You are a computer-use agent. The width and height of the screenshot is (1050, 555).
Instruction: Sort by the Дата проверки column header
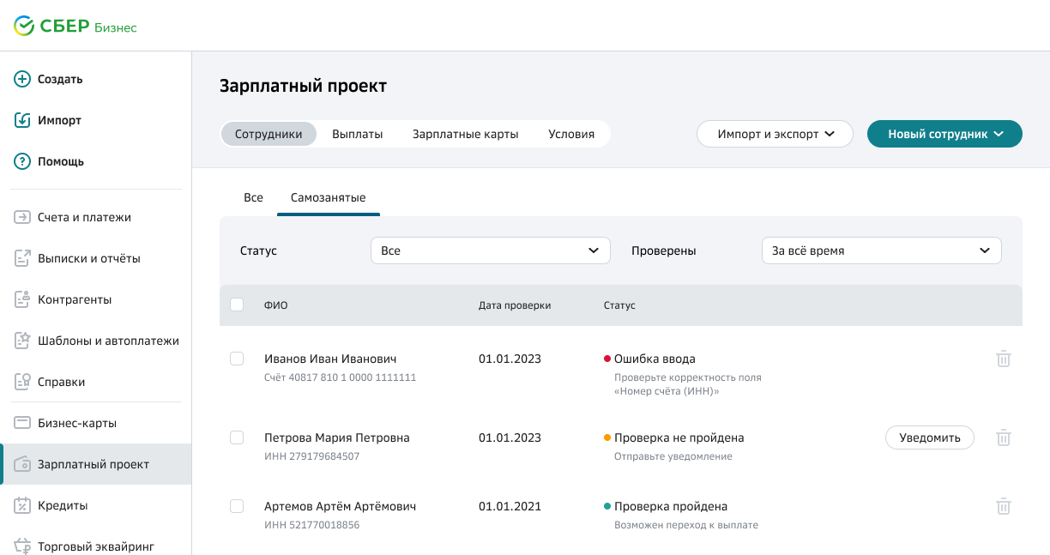(515, 305)
